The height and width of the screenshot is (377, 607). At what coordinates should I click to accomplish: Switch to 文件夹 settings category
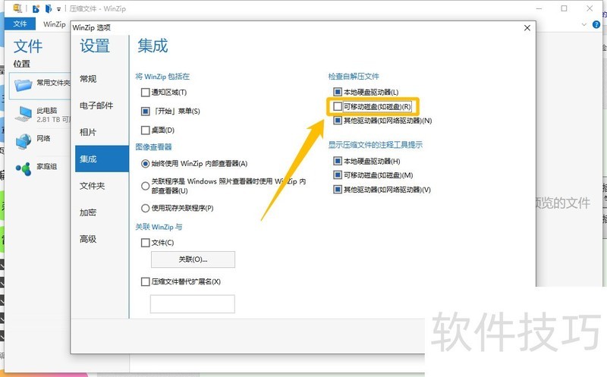click(92, 186)
